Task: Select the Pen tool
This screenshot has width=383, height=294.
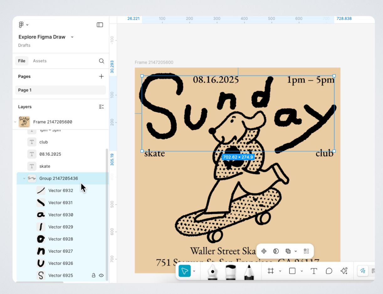Action: click(212, 271)
